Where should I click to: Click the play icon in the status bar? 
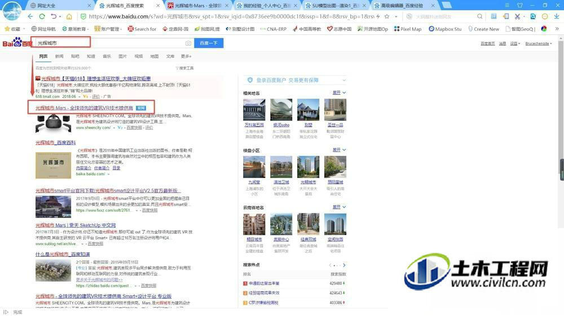pyautogui.click(x=6, y=312)
